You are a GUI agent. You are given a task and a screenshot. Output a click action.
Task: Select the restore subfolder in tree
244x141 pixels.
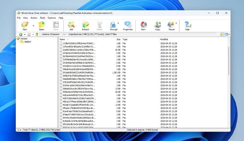27,42
